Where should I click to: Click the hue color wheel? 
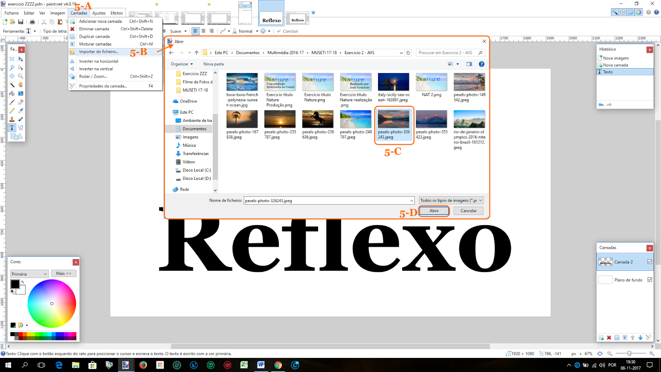[52, 303]
